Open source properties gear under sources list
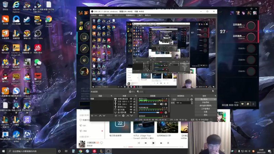 point(123,116)
